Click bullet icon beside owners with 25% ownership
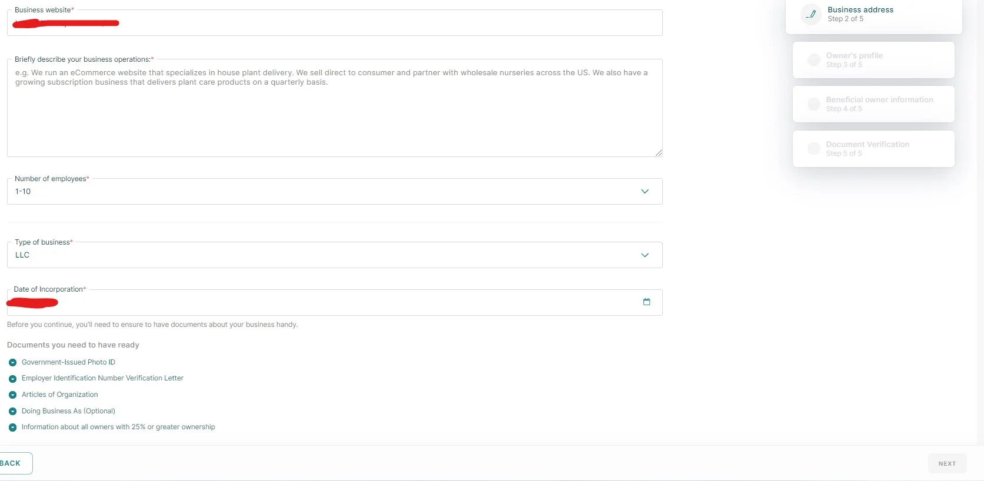This screenshot has width=984, height=481. 12,427
